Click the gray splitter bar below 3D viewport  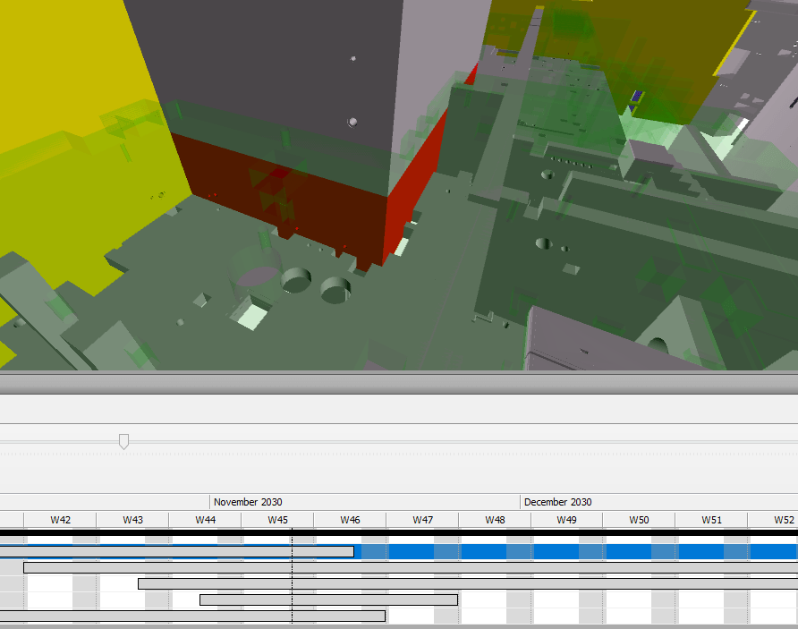click(399, 385)
